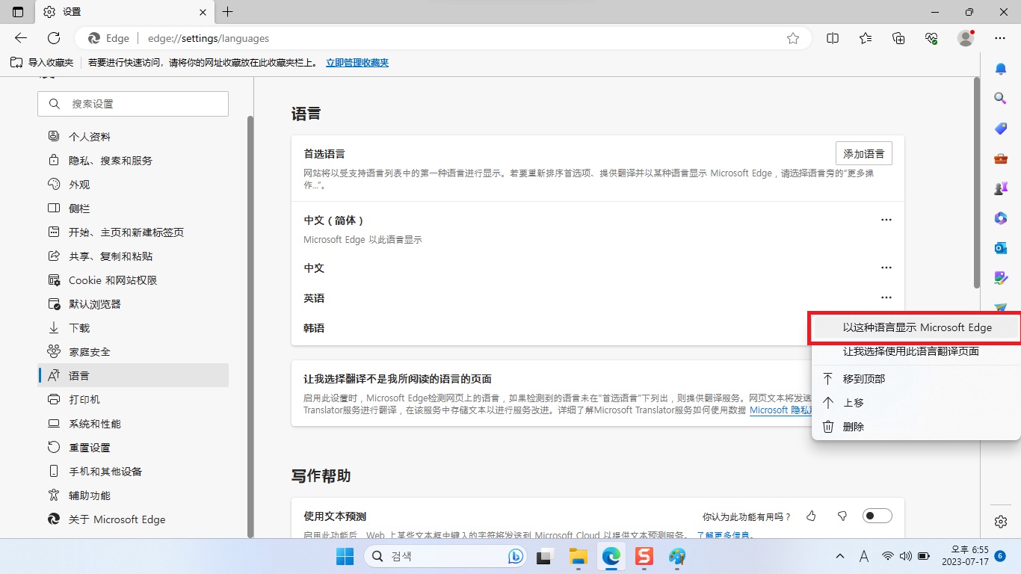
Task: Open more actions for 中文（简体）
Action: click(886, 220)
